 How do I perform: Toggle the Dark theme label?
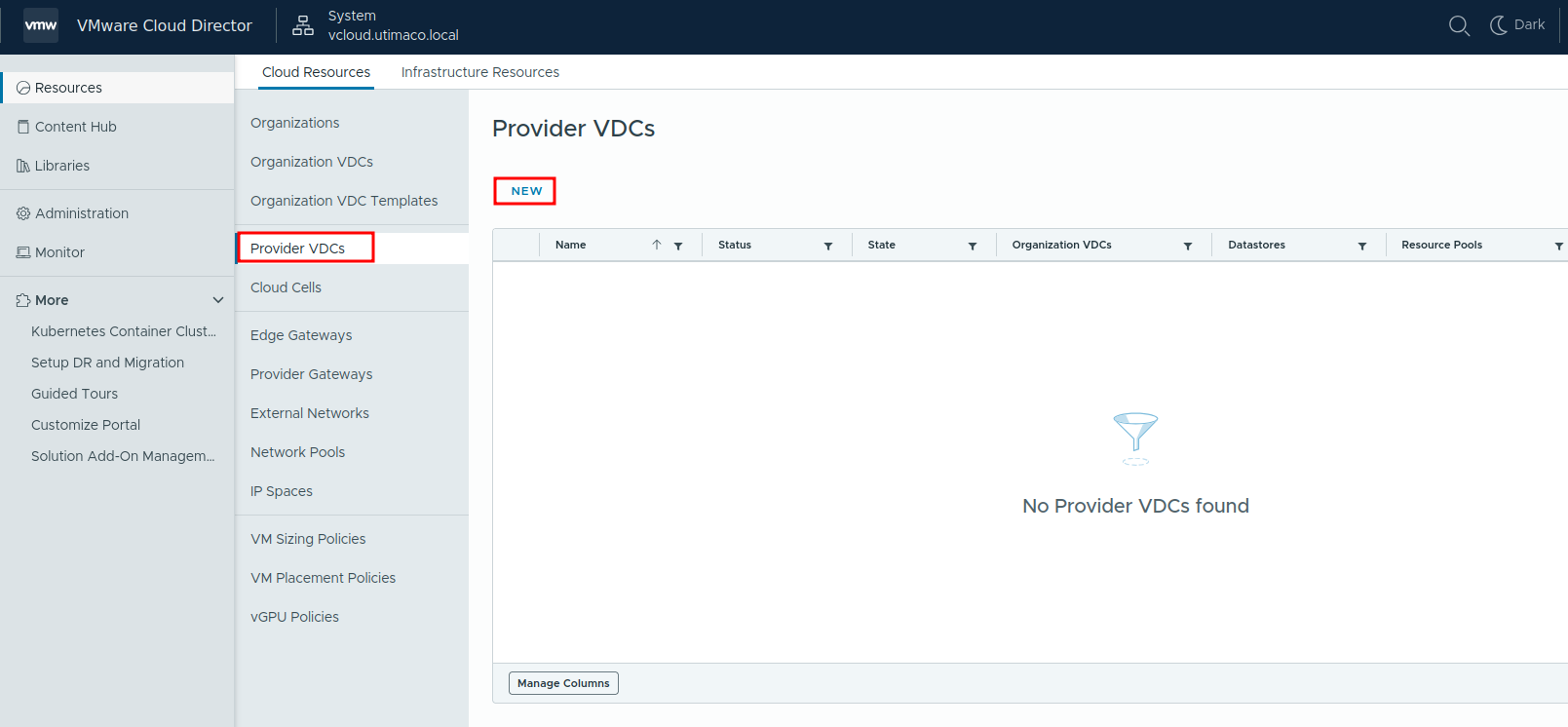(x=1529, y=24)
